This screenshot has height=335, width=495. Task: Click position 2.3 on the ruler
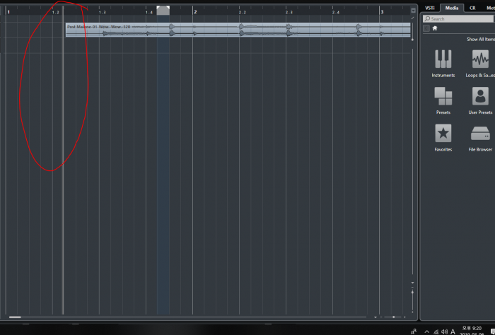click(x=289, y=13)
